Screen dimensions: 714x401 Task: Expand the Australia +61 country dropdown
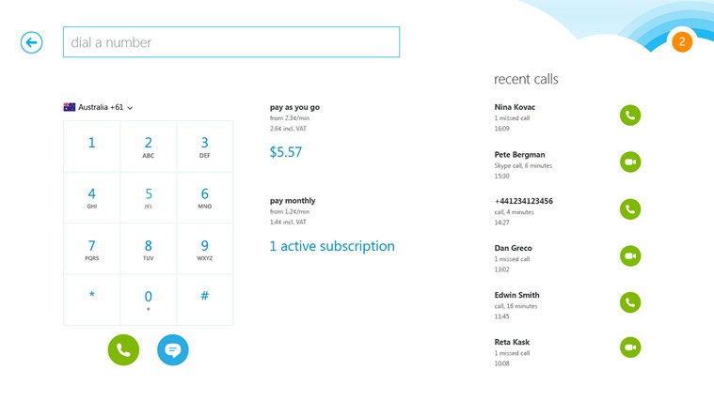click(x=99, y=108)
